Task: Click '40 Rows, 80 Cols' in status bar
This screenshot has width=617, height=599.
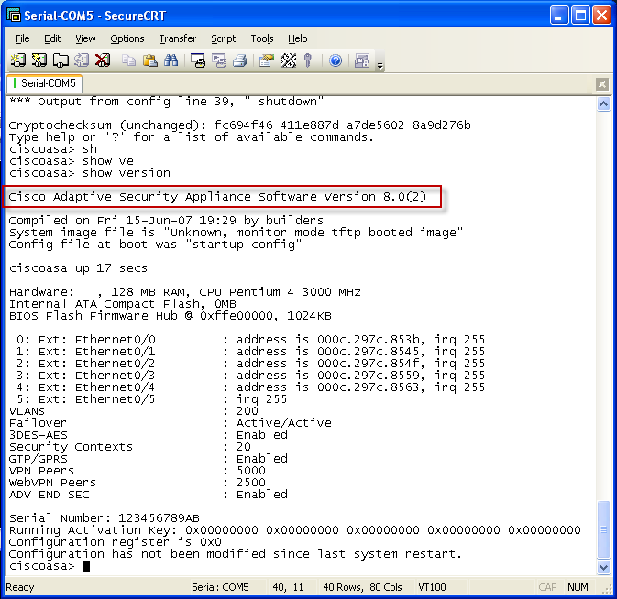Action: 362,587
